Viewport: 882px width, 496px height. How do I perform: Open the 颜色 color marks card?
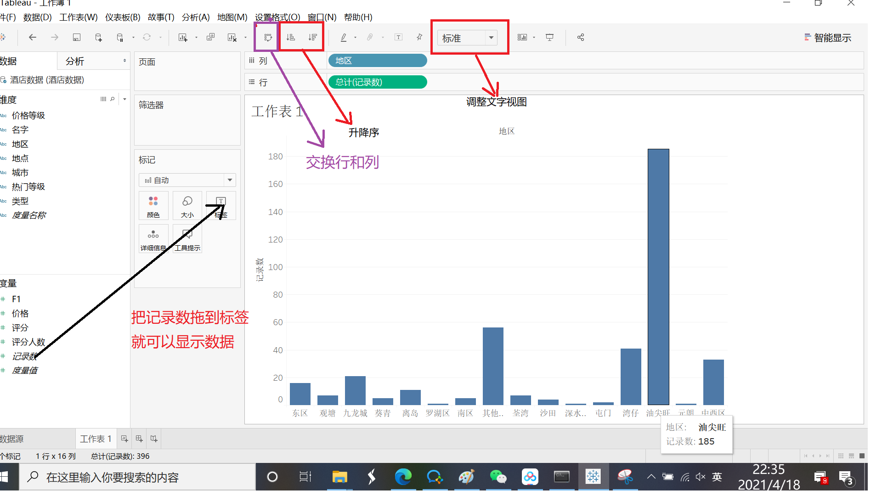tap(153, 206)
